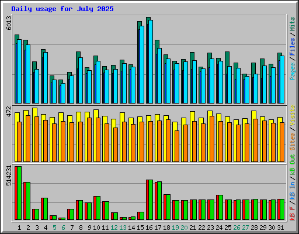Click green weekend day 12 label
299x234 pixels.
pos(114,228)
